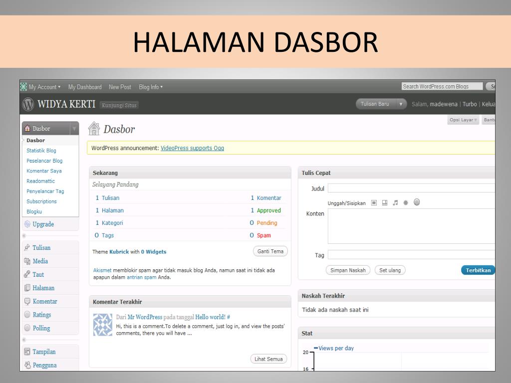Open the My Account dropdown menu
Viewport: 511px width, 383px height.
click(x=44, y=87)
